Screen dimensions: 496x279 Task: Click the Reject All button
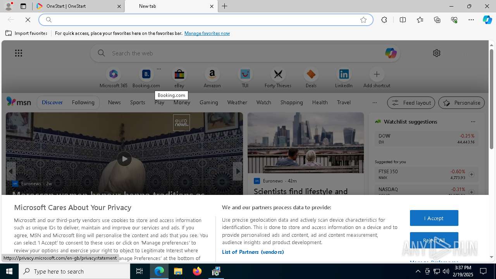tap(434, 240)
